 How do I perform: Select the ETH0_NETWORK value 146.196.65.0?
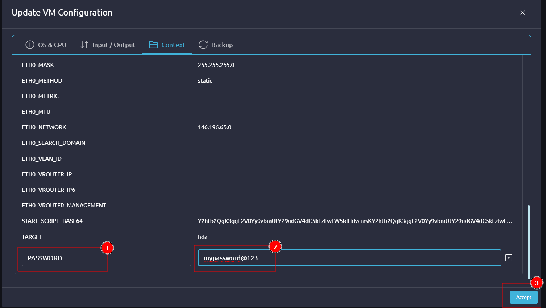(x=215, y=127)
